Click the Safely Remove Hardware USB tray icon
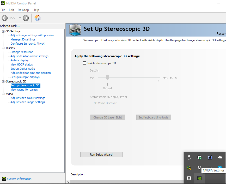 [189, 157]
